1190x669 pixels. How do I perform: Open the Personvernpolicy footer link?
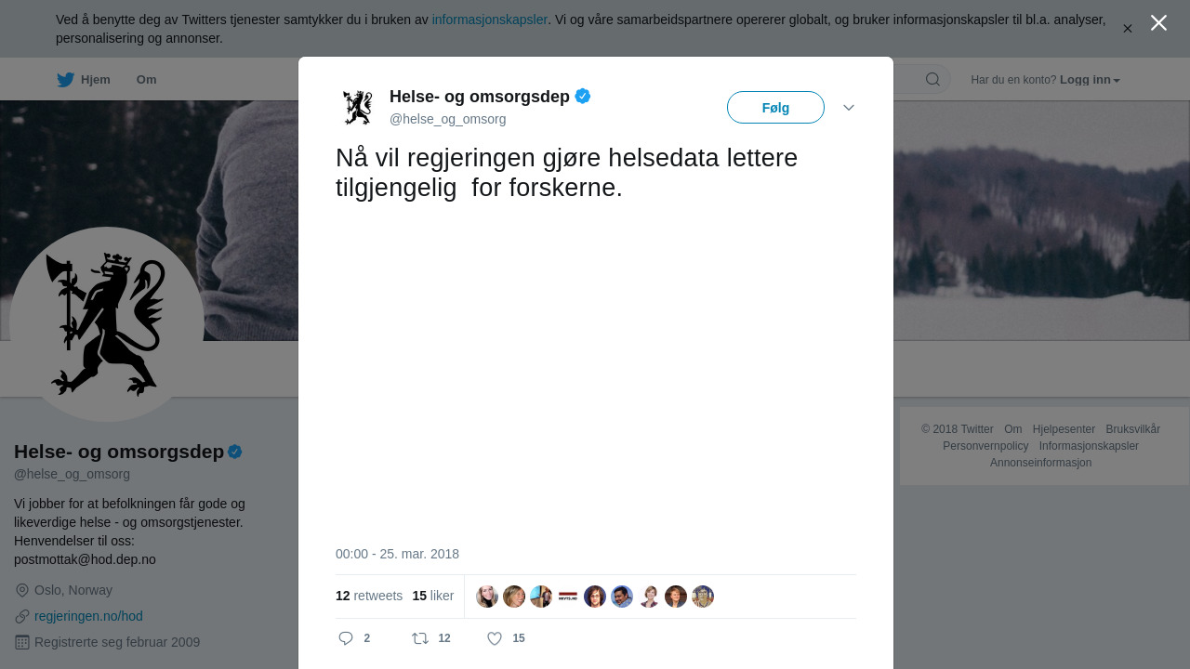985,446
